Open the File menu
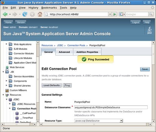Image resolution: width=156 pixels, height=132 pixels. tap(5, 8)
